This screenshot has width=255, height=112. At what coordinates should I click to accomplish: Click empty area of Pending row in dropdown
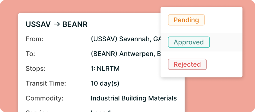tap(224, 20)
